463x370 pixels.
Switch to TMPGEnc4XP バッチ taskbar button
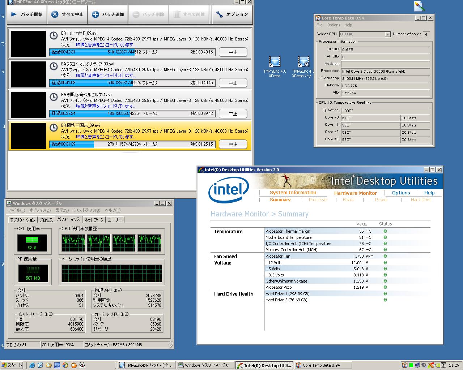pos(146,365)
